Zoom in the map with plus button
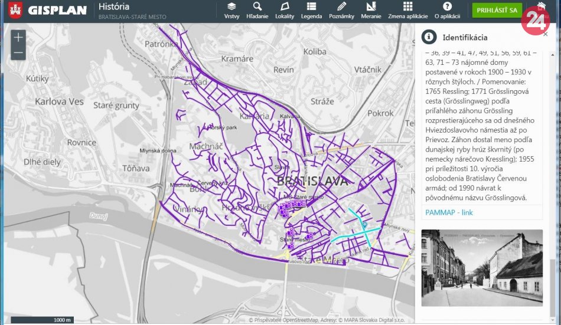Image resolution: width=561 pixels, height=325 pixels. [x=18, y=38]
